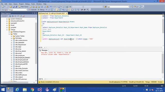Start debugging with the Debug button
Image resolution: width=165 pixels, height=92 pixels.
click(41, 10)
